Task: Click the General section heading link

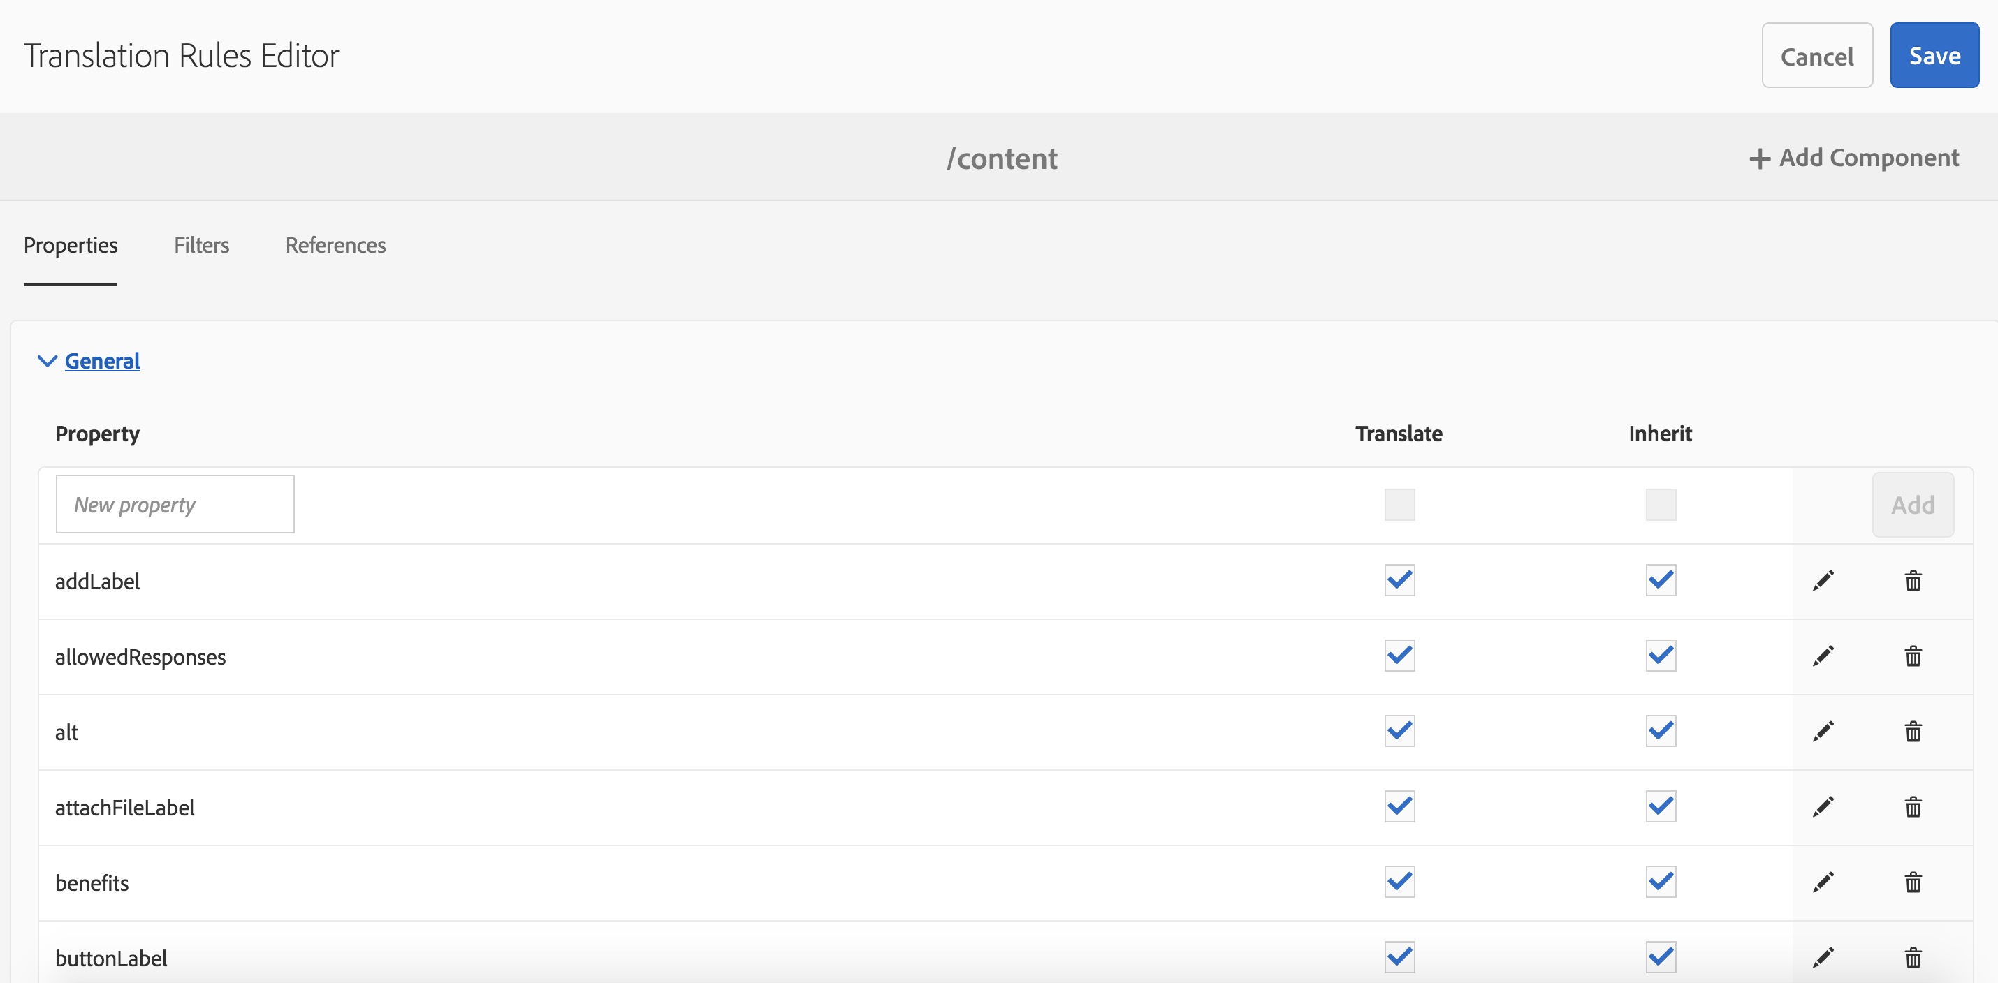Action: tap(103, 361)
